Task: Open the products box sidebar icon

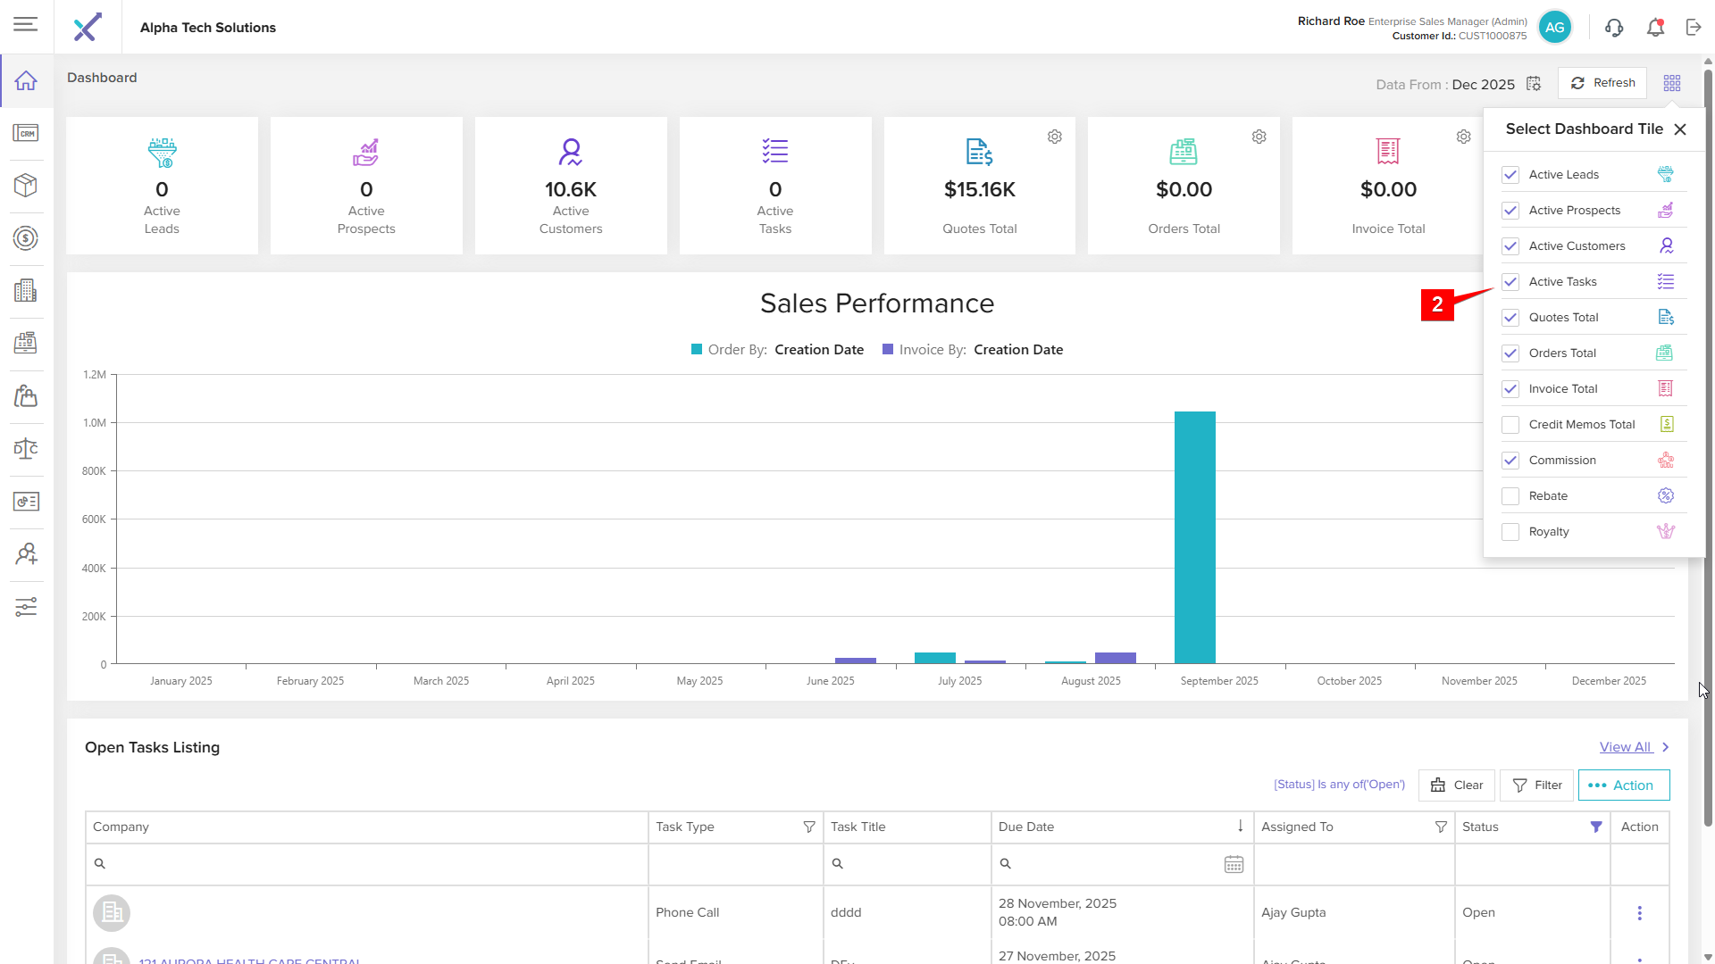Action: tap(26, 186)
